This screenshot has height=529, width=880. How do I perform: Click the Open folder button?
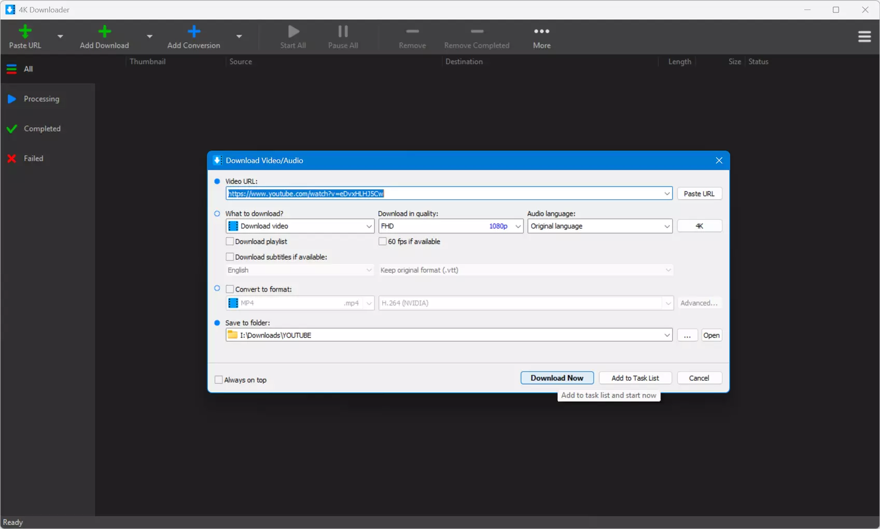(x=711, y=335)
